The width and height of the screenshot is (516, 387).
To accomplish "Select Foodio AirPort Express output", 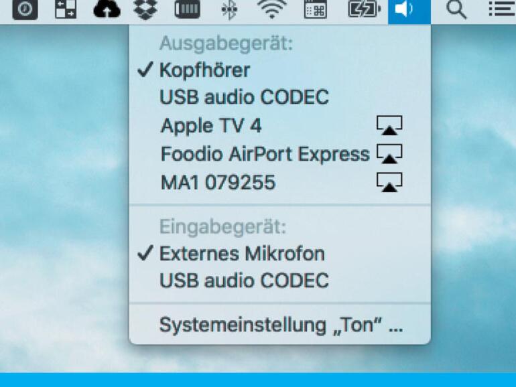I will click(279, 154).
